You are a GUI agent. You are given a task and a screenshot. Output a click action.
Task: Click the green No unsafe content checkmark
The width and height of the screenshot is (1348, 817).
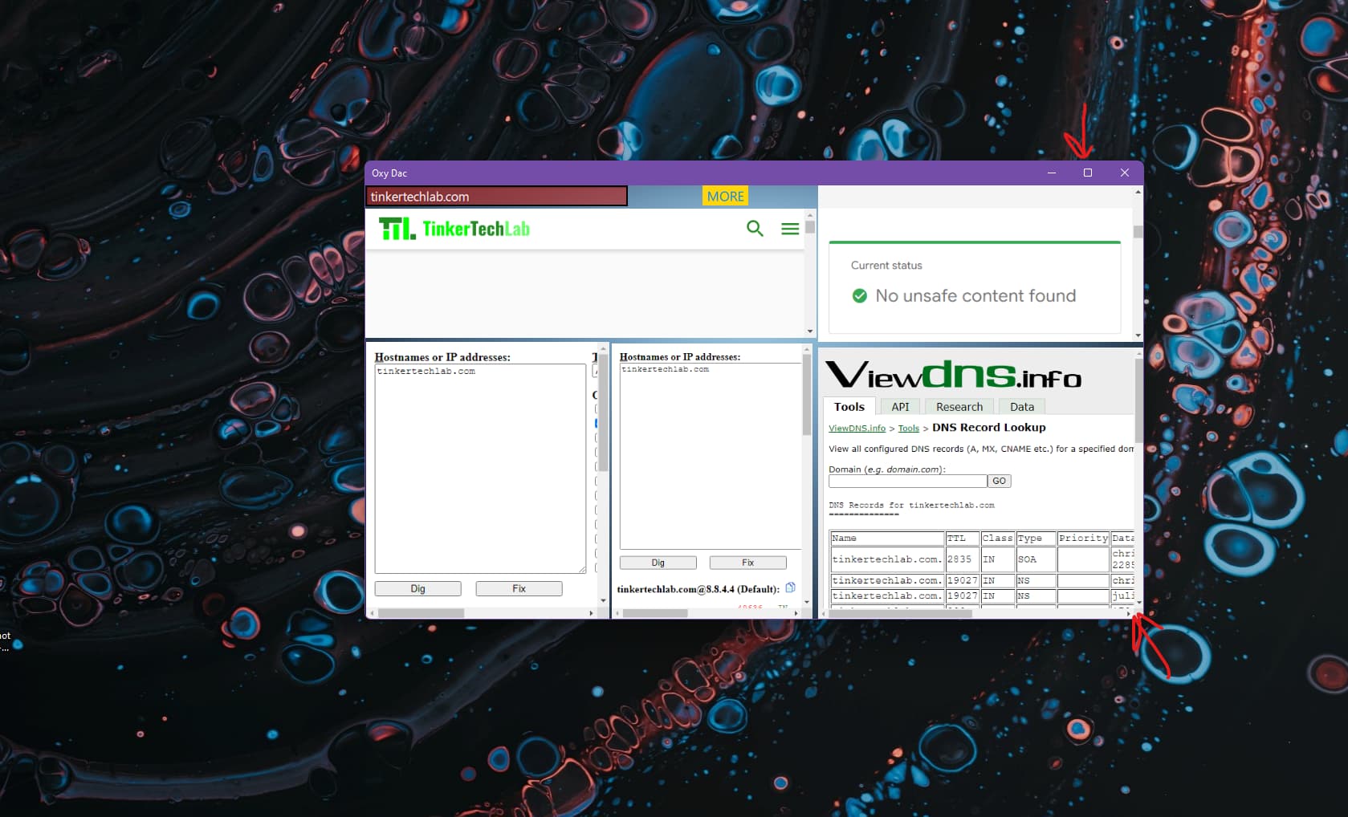(x=860, y=296)
